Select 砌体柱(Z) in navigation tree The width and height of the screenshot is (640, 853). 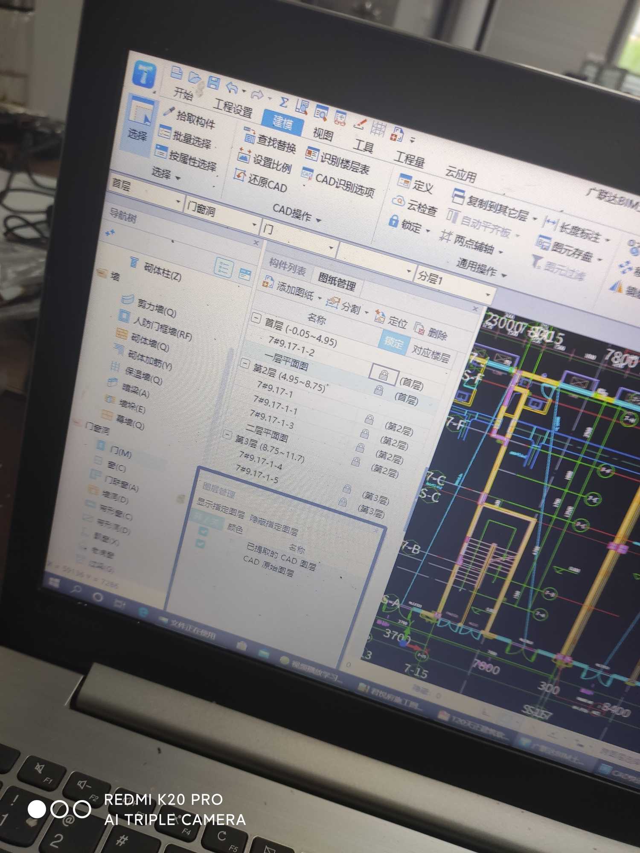tap(155, 270)
